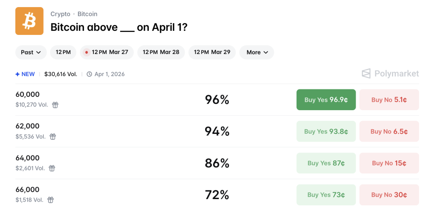
Task: Click the 66,000 market row title
Action: (x=28, y=190)
